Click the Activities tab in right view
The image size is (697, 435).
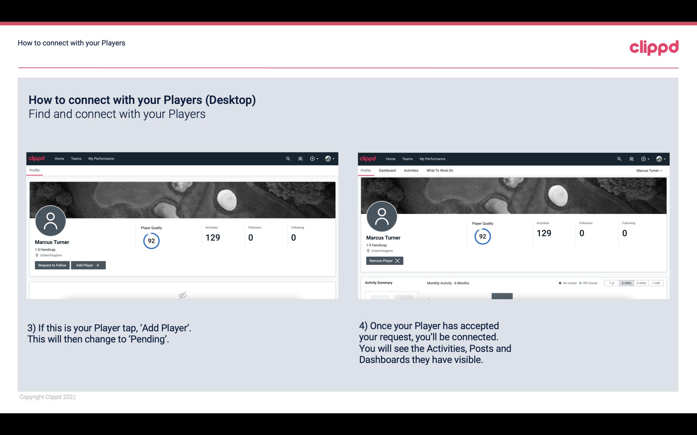tap(411, 170)
